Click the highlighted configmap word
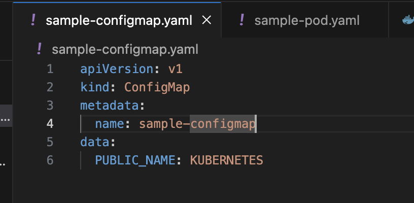This screenshot has height=203, width=414. click(223, 123)
